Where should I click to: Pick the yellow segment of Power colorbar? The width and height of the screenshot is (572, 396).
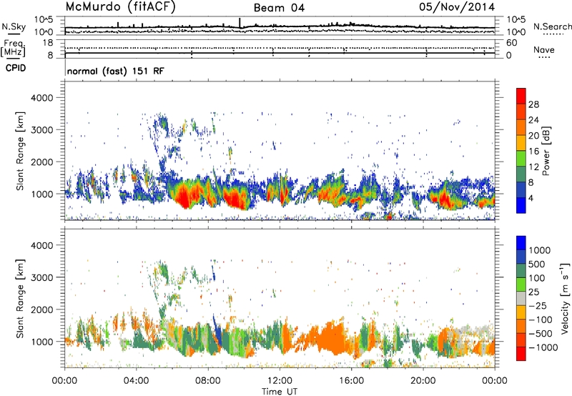point(521,143)
